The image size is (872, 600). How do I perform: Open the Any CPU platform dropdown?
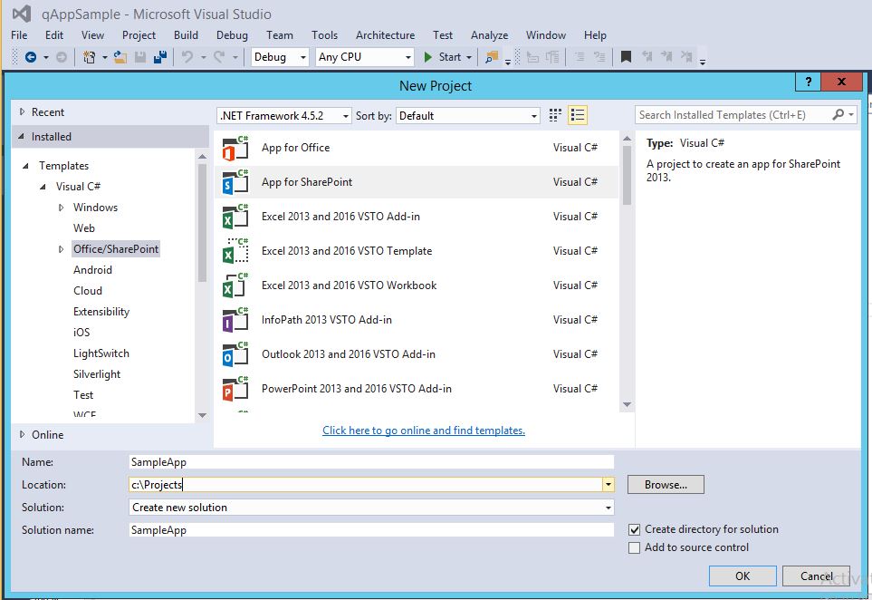click(x=364, y=57)
